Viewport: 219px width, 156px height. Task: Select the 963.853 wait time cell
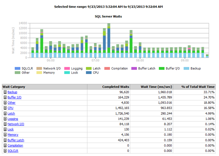[152, 108]
